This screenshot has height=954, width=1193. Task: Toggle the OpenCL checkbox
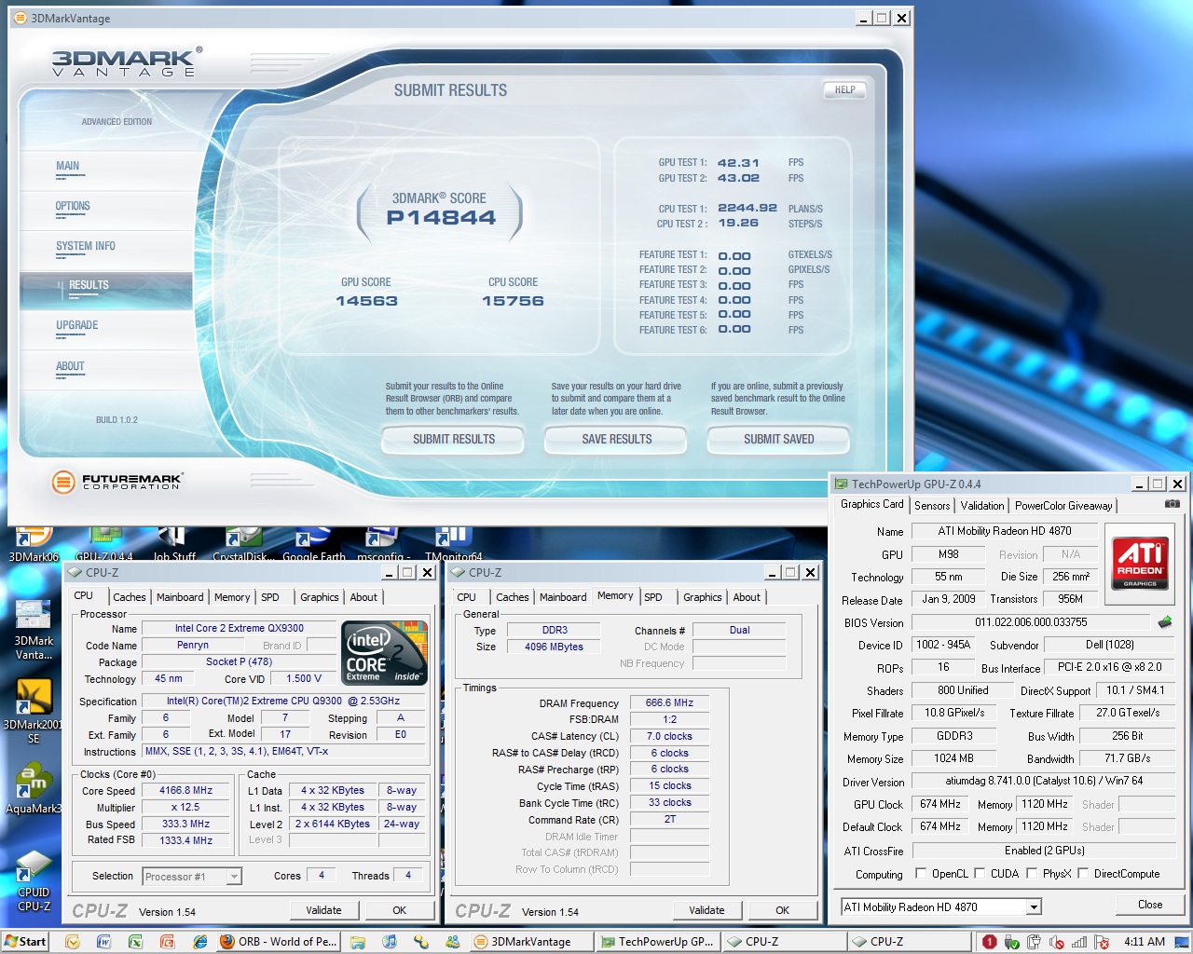(921, 874)
